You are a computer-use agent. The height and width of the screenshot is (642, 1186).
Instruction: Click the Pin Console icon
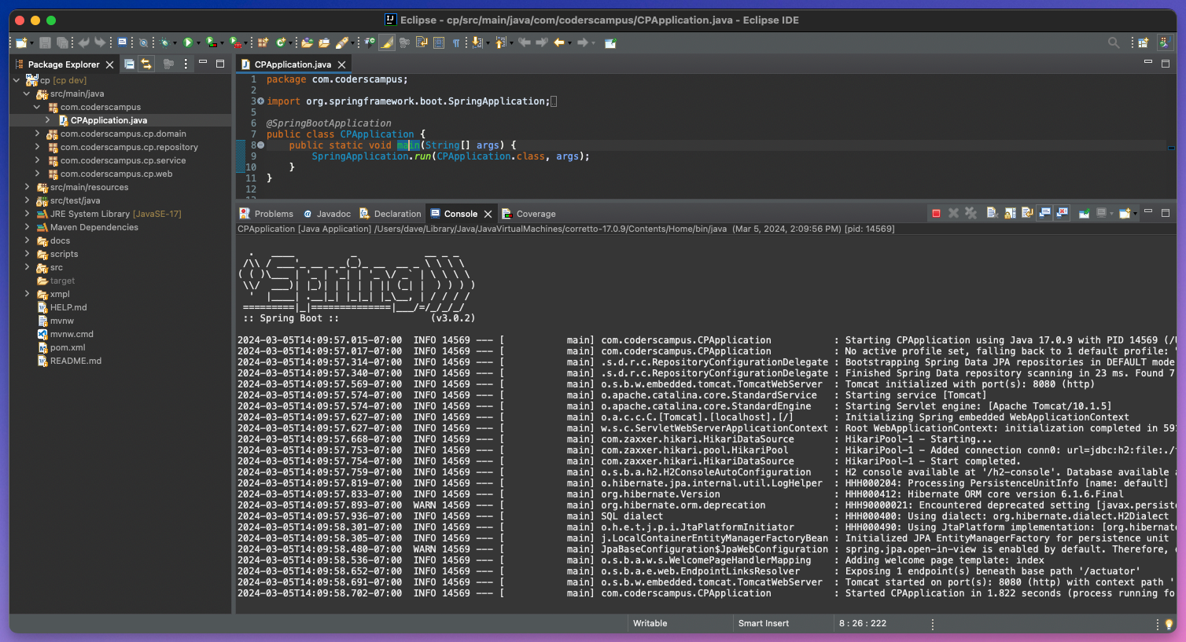(1084, 213)
